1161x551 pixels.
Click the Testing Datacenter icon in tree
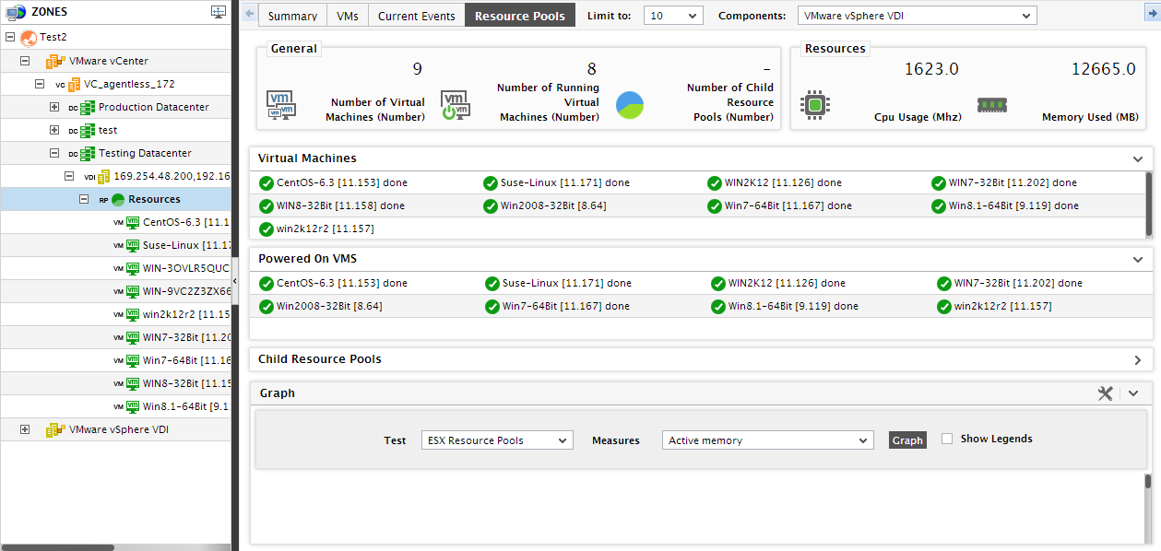pyautogui.click(x=89, y=153)
